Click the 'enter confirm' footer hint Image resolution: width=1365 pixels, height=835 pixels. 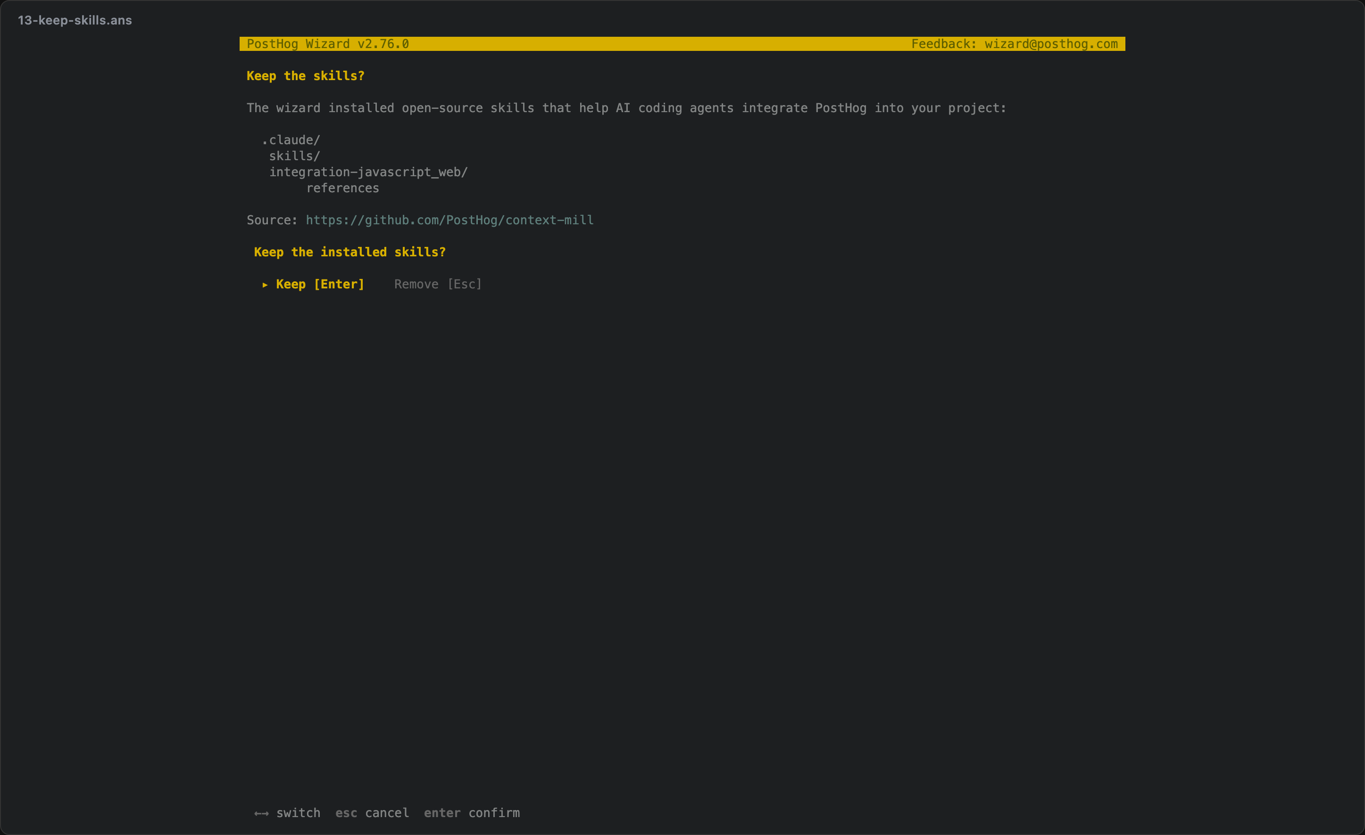pos(472,813)
